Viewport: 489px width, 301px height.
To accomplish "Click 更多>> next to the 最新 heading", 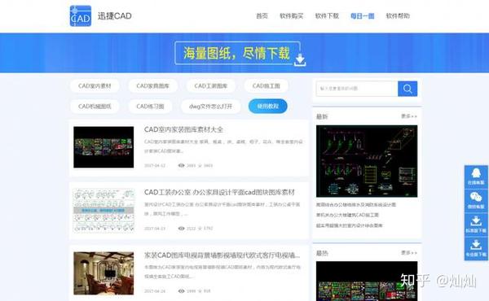I will tap(409, 116).
